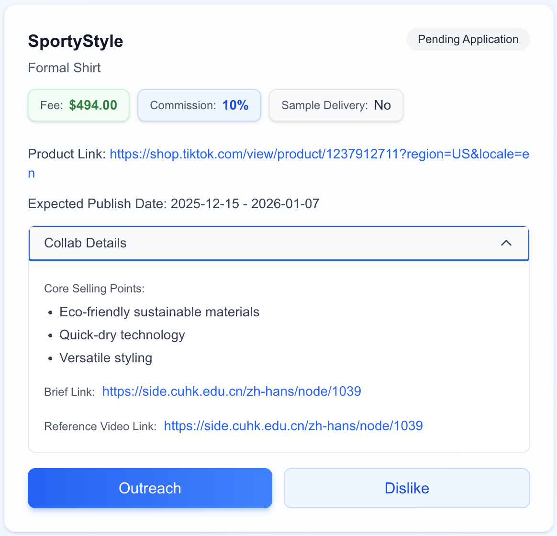Click the Sample Delivery No chip
The height and width of the screenshot is (536, 557).
[336, 105]
